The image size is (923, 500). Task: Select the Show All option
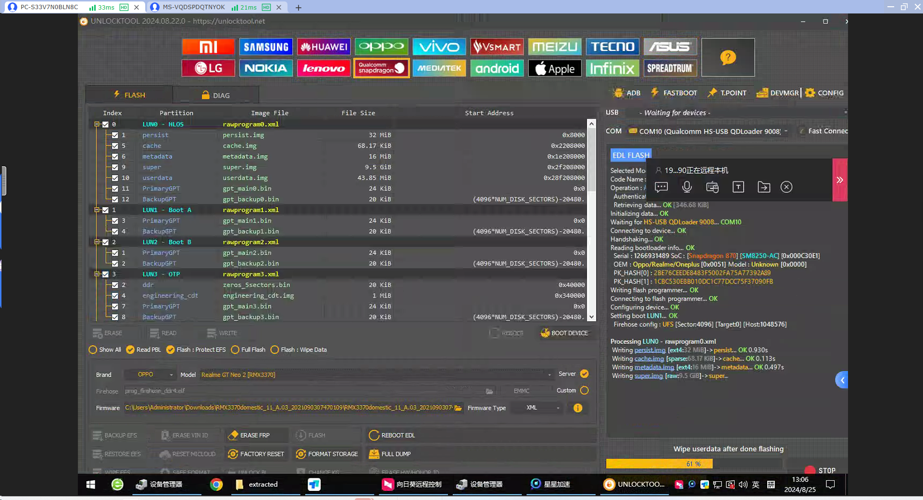coord(105,350)
